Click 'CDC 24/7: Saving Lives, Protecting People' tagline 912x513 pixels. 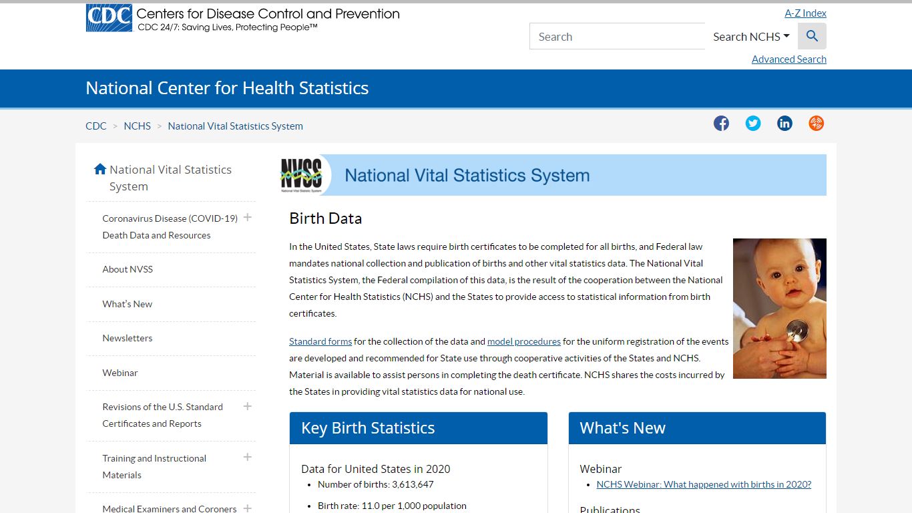(x=228, y=27)
